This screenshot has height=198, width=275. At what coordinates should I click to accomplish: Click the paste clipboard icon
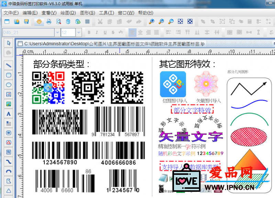119,22
